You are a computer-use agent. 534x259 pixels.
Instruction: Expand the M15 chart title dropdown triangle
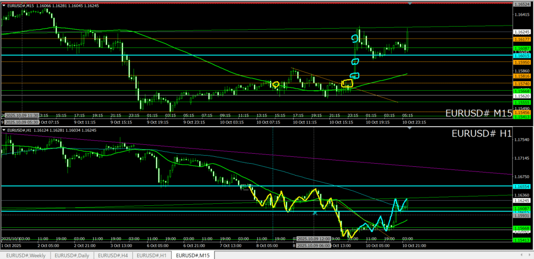point(4,5)
